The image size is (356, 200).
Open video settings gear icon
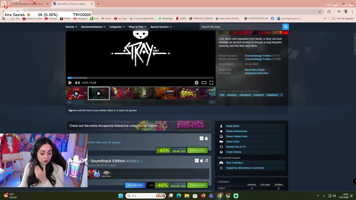point(197,83)
